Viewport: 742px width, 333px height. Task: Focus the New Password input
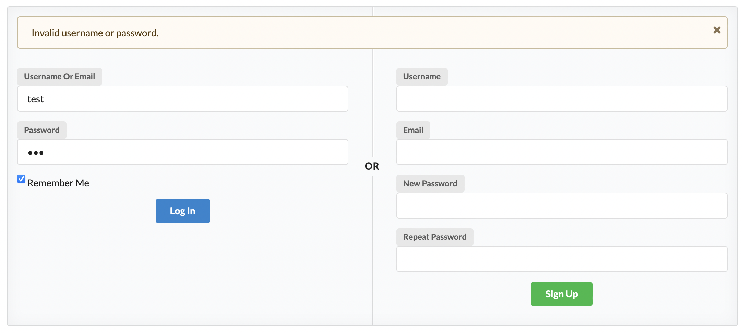coord(562,206)
